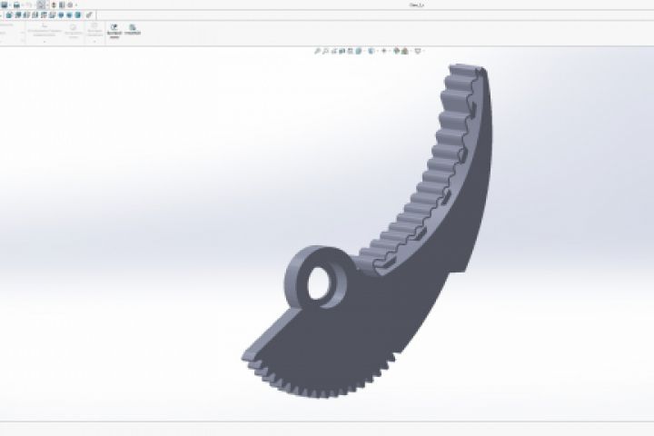Switch to Dimetric view cube icon

tap(77, 15)
